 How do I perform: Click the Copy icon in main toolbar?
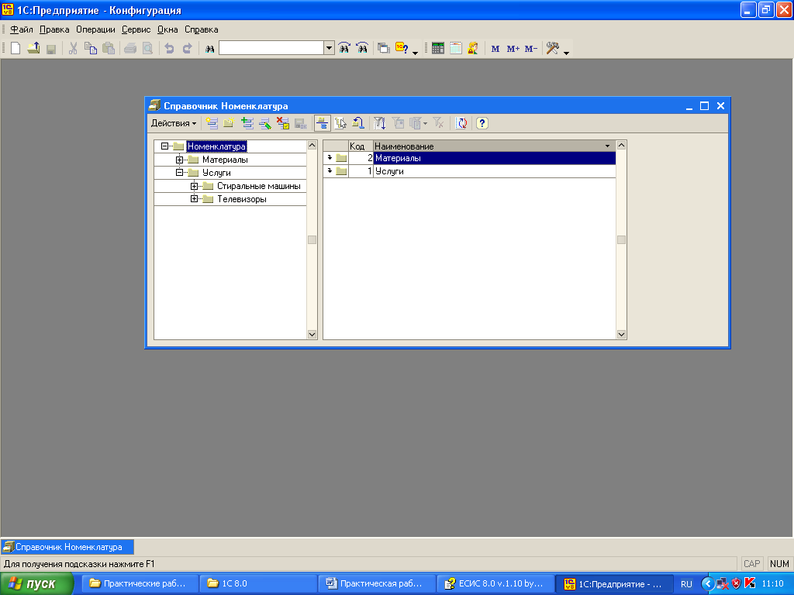pos(91,49)
